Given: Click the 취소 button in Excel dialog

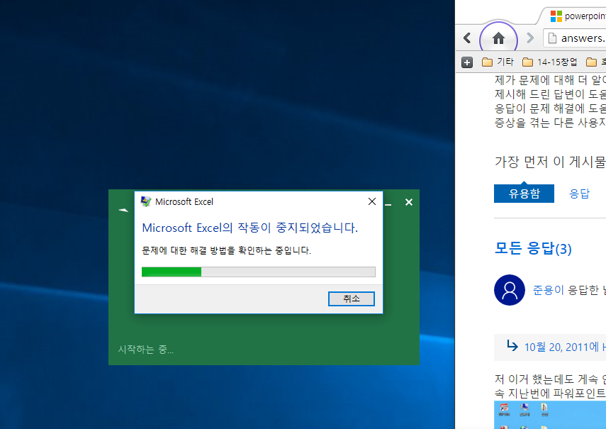Looking at the screenshot, I should 352,299.
